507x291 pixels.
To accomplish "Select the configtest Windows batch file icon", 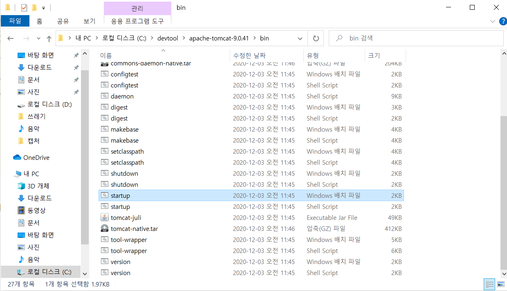I will click(105, 74).
